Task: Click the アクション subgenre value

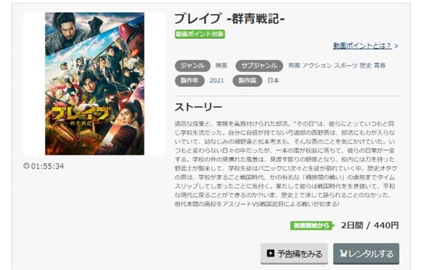Action: tap(317, 66)
